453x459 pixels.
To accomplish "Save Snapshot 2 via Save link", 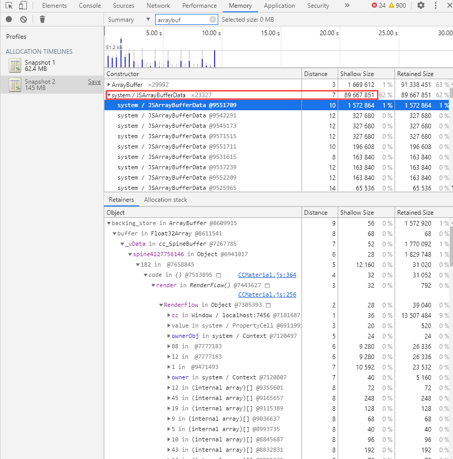I will (94, 82).
